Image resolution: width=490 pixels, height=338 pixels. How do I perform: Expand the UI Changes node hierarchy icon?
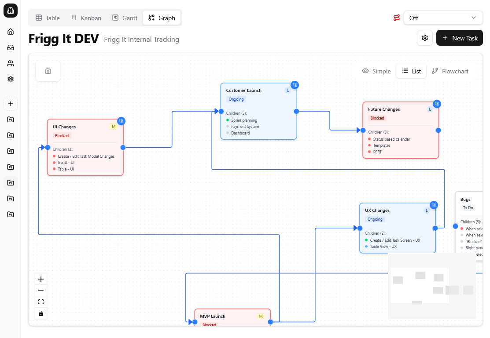click(x=121, y=121)
